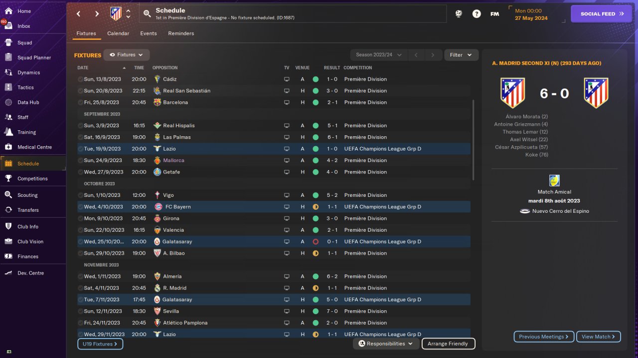Open the help question mark
Image resolution: width=638 pixels, height=358 pixels.
pyautogui.click(x=477, y=14)
